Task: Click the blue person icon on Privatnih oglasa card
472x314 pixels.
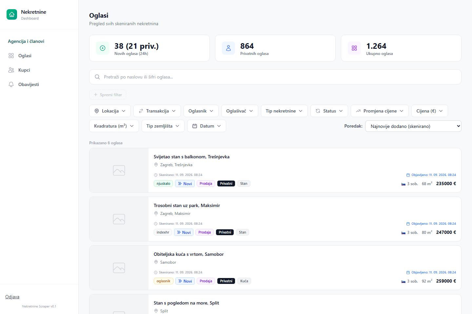Action: click(x=228, y=48)
